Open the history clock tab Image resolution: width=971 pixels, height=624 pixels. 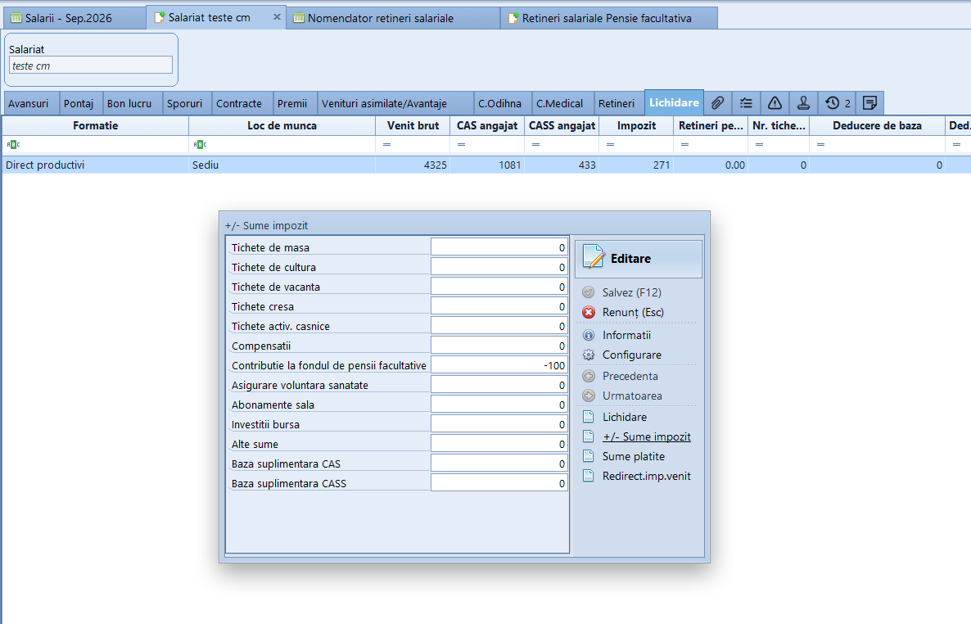click(x=838, y=103)
